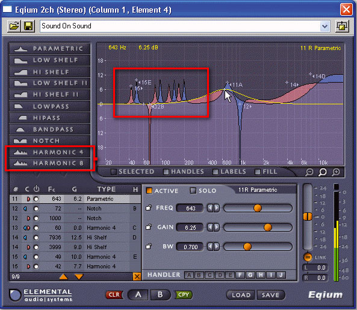Click the BW value field 0.700
Viewport: 357px width, 310px height.
[x=190, y=247]
